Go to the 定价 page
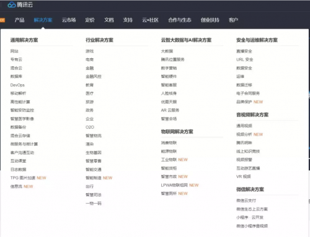The height and width of the screenshot is (237, 310). [x=90, y=20]
